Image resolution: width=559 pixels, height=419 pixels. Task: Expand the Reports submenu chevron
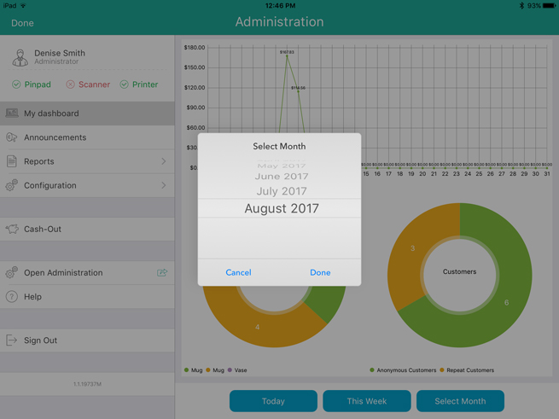(x=164, y=161)
